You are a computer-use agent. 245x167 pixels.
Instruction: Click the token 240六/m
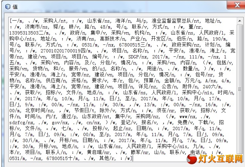tap(212, 87)
